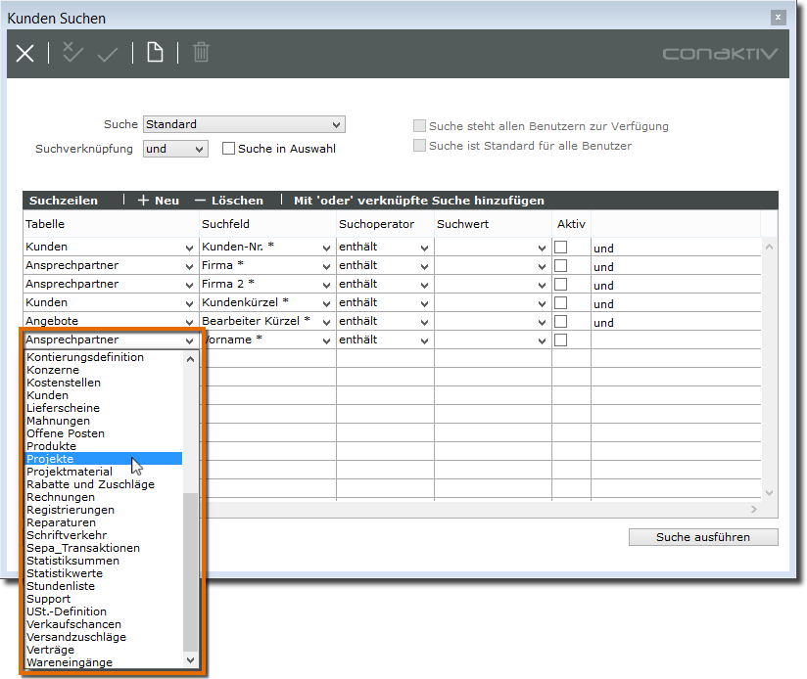Activate Aktiv checkbox in Kundenkürzel row
This screenshot has width=807, height=679.
[560, 302]
